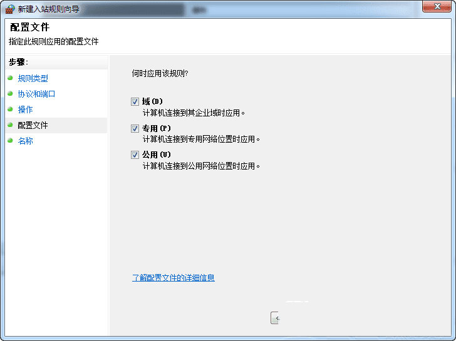Click the green bullet beside 配置文件 step
This screenshot has width=456, height=341.
tap(10, 125)
